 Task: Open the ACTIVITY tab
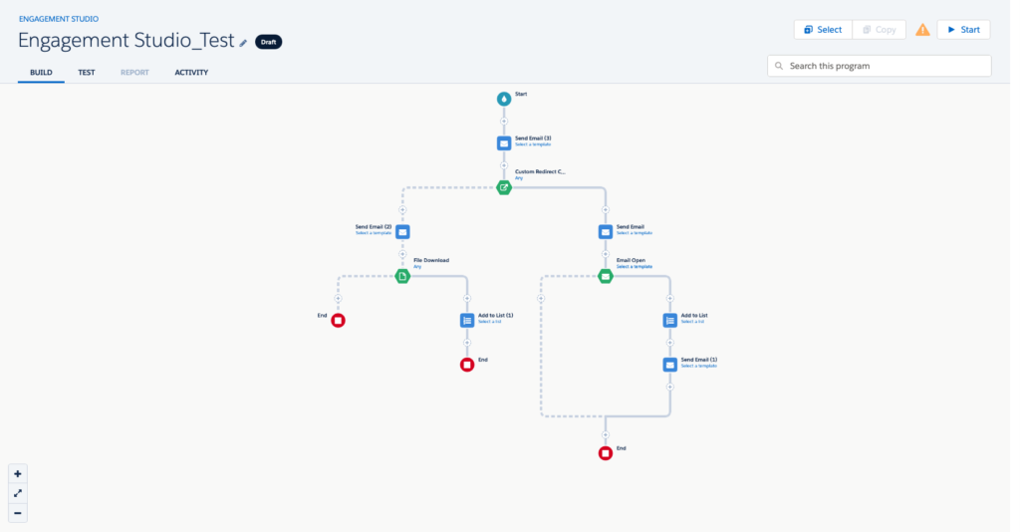[191, 73]
